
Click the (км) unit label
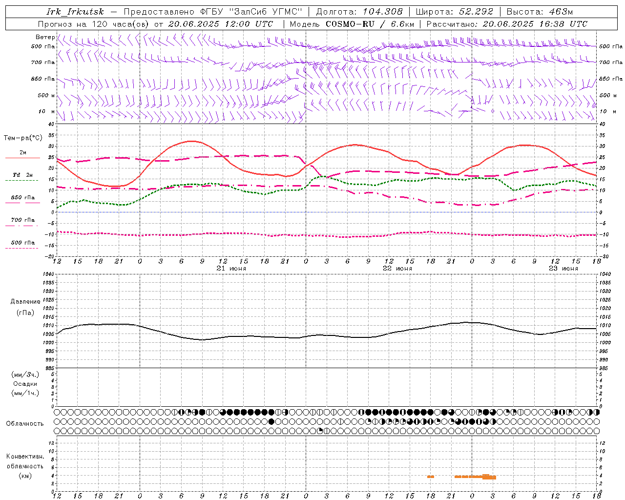tap(25, 476)
